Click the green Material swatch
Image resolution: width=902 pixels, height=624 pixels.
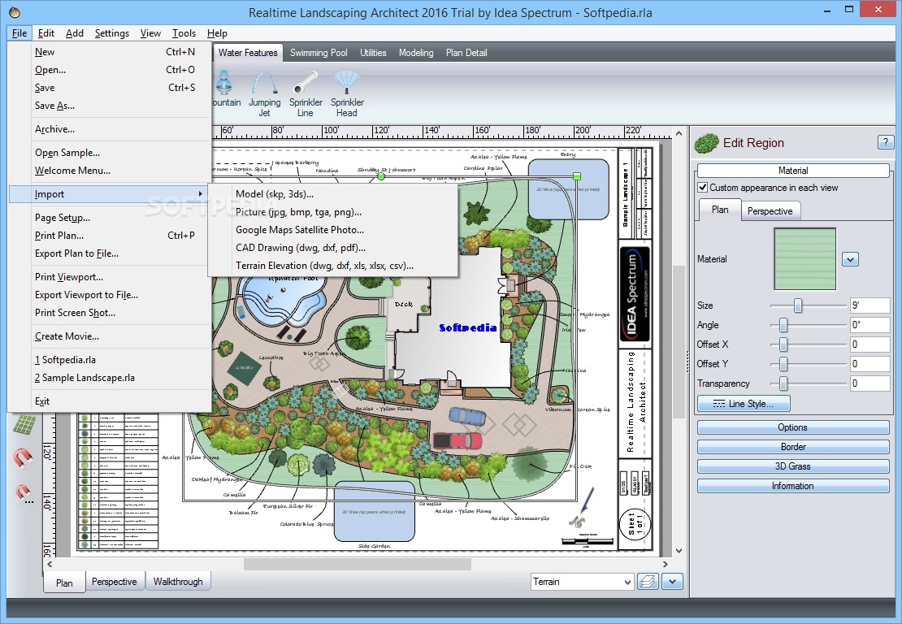pos(804,259)
